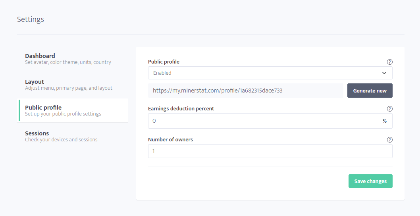Screen dimensions: 420x216
Task: Click the Earnings deduction percent label
Action: click(181, 108)
